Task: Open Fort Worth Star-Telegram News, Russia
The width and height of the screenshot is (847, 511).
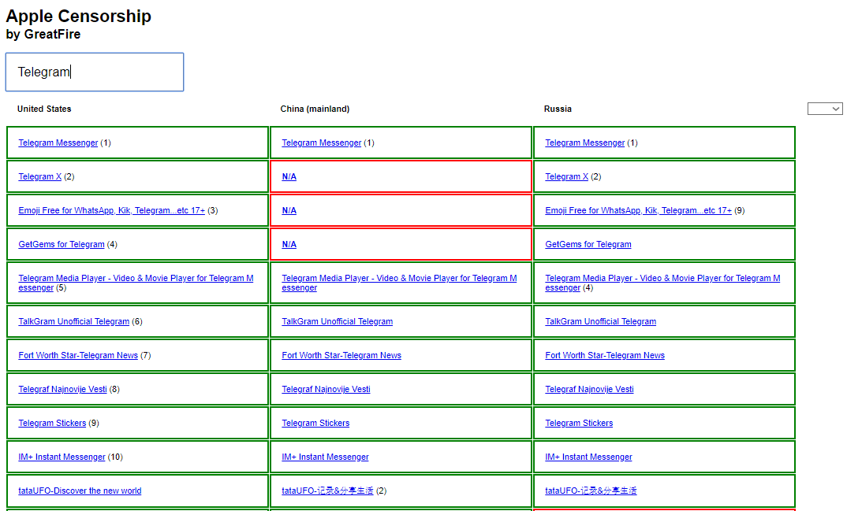Action: pyautogui.click(x=605, y=356)
